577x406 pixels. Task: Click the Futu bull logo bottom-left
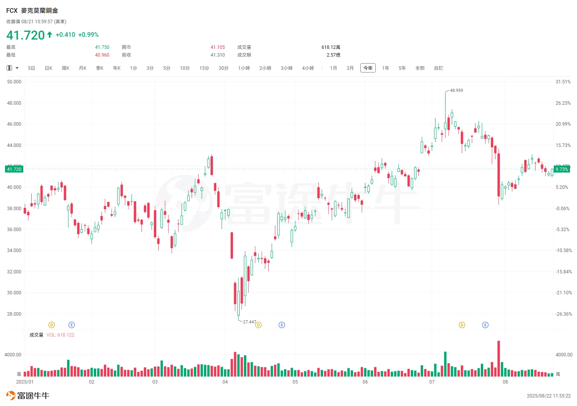[28, 396]
